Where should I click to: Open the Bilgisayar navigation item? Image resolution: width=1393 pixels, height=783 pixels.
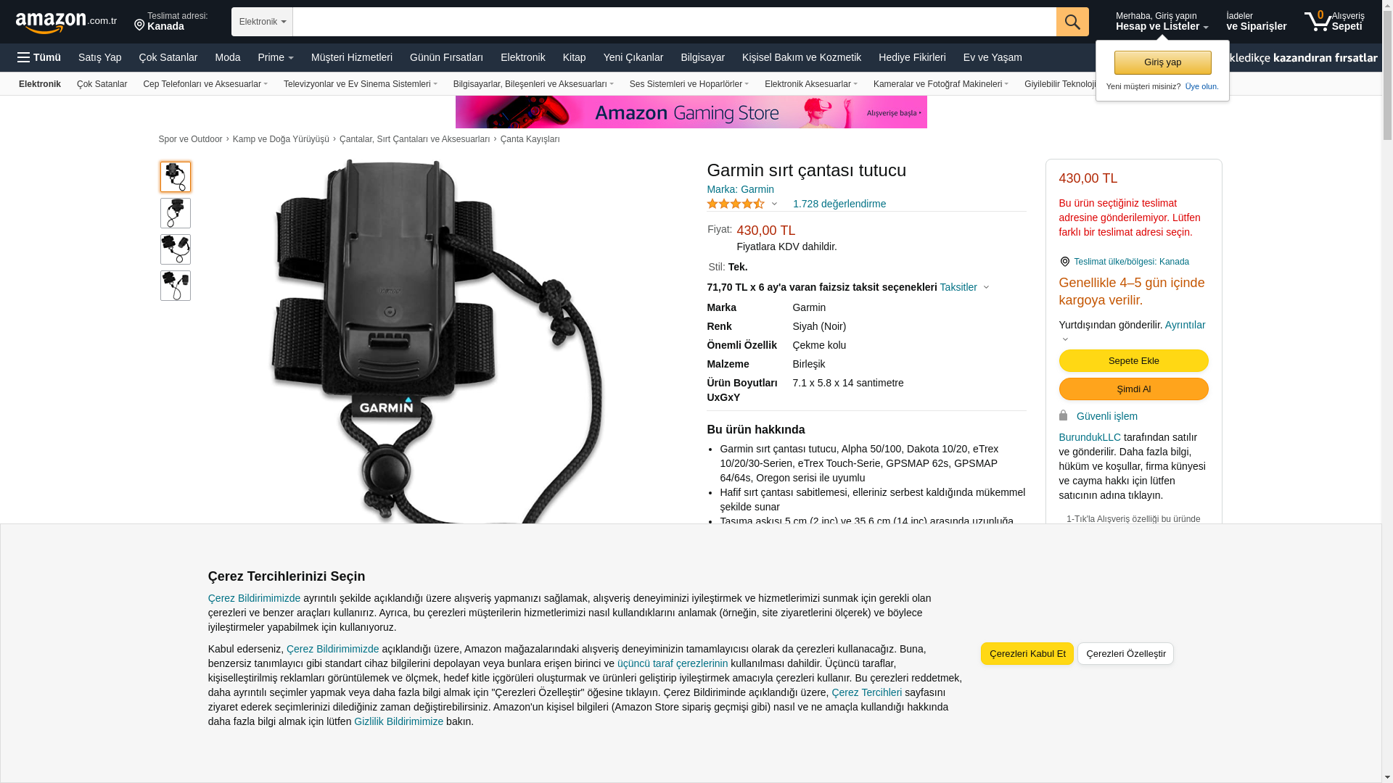(702, 57)
